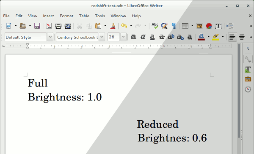Expand the Paste options arrow

[x=105, y=26]
